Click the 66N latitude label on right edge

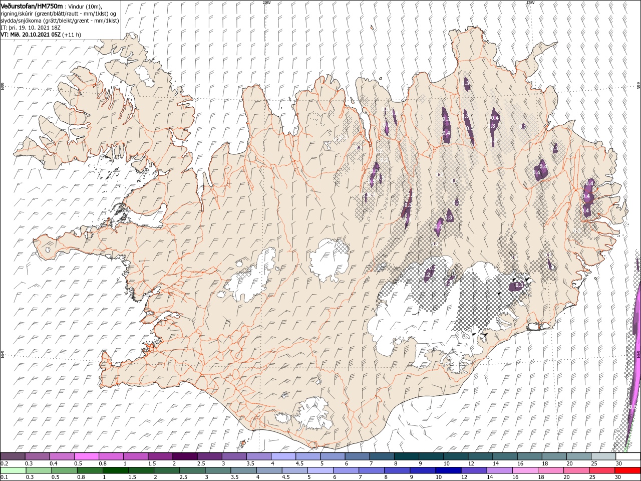click(638, 86)
